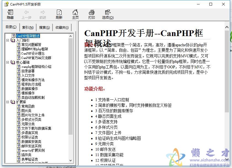Open the 收藏夹(I) tab
This screenshot has height=168, width=232.
pos(62,27)
